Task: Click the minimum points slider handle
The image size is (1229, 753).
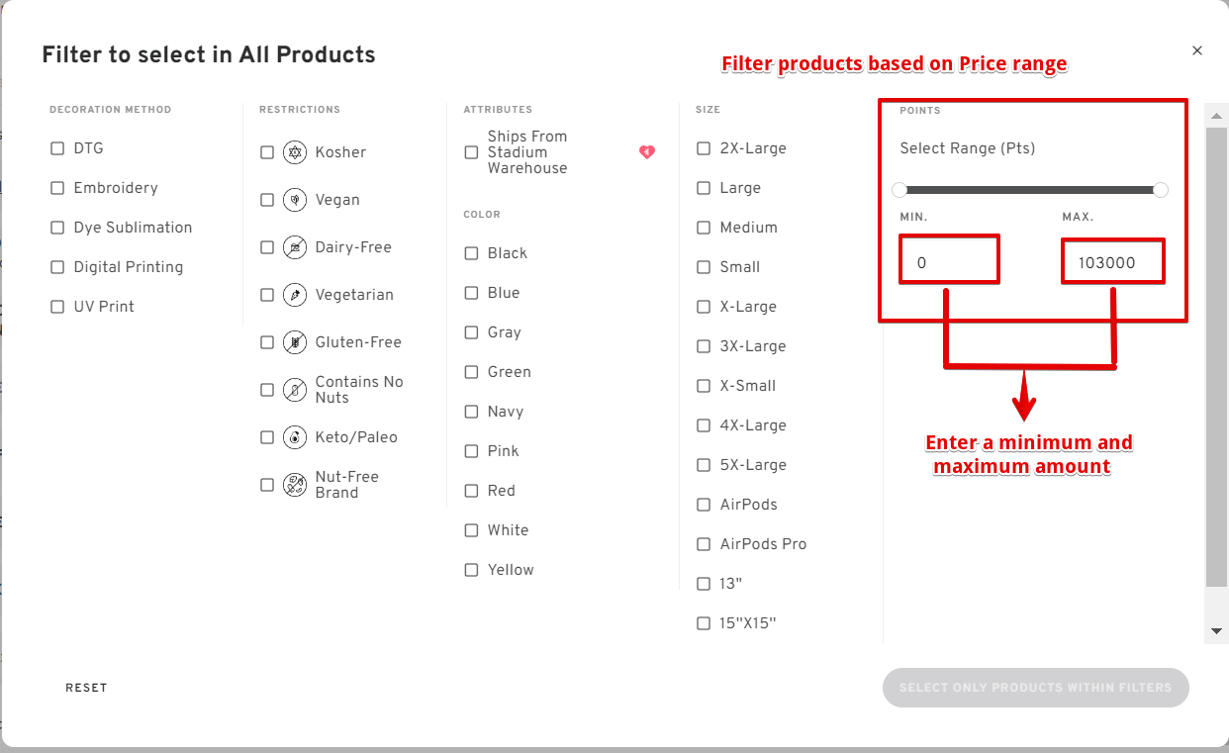Action: 899,190
